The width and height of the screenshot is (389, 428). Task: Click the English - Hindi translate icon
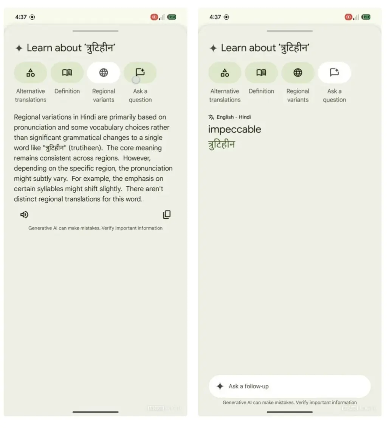(x=211, y=117)
